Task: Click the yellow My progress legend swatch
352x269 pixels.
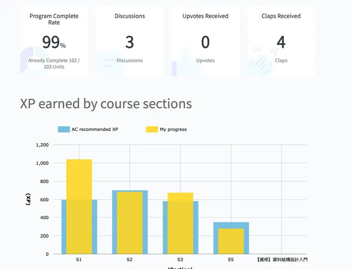Action: pyautogui.click(x=152, y=129)
